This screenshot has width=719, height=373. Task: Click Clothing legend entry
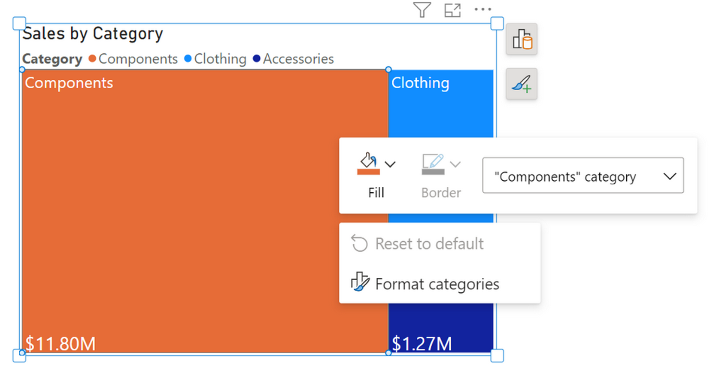coord(215,59)
